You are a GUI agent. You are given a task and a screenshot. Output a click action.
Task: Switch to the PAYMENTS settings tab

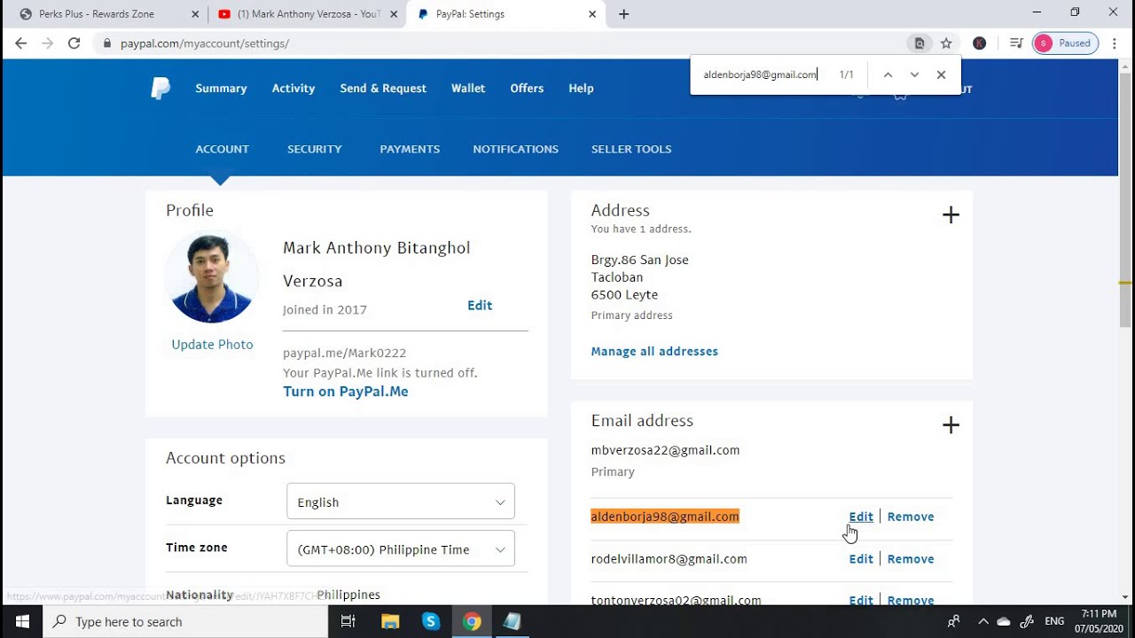410,149
